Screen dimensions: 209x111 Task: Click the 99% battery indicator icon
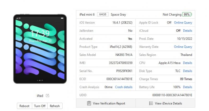tap(187, 14)
